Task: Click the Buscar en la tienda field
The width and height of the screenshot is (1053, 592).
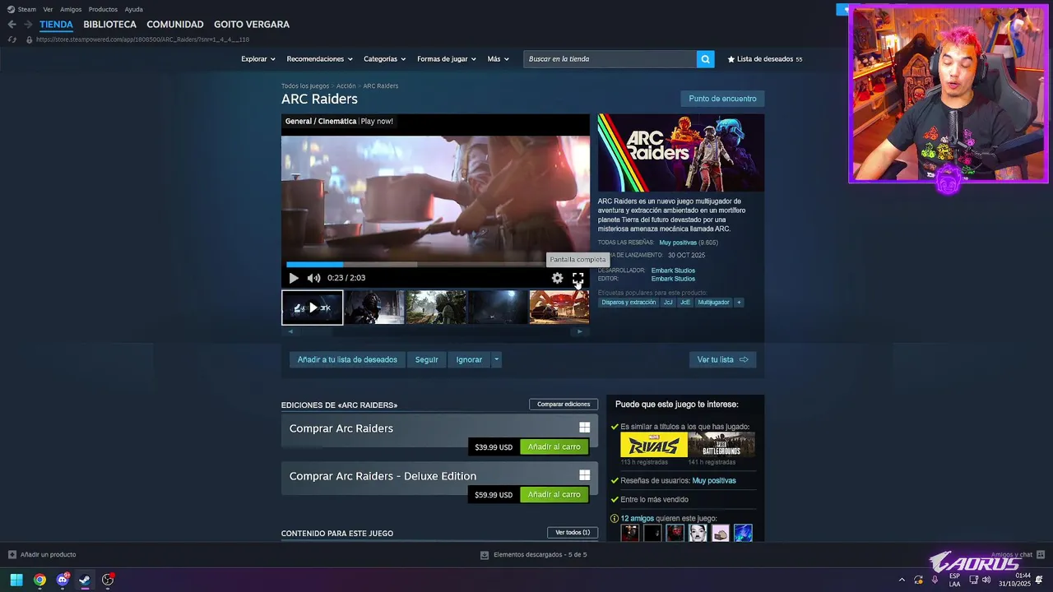Action: (610, 59)
